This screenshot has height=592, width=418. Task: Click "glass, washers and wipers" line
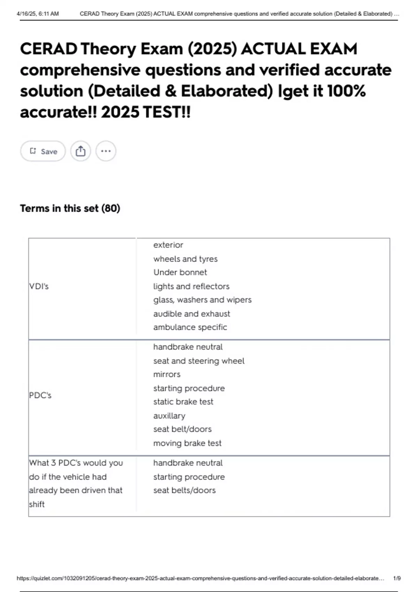202,300
